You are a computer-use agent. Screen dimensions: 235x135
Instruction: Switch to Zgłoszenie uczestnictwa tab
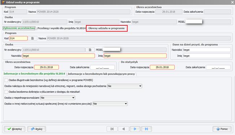19,28
